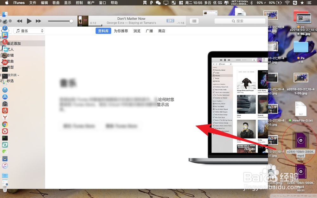Viewport: 317px width, 198px height.
Task: Click the Apple menu logo
Action: tap(7, 3)
